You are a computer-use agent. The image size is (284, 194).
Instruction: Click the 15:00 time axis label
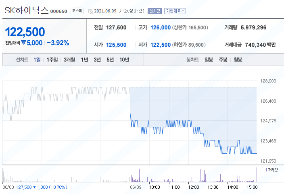(252, 187)
